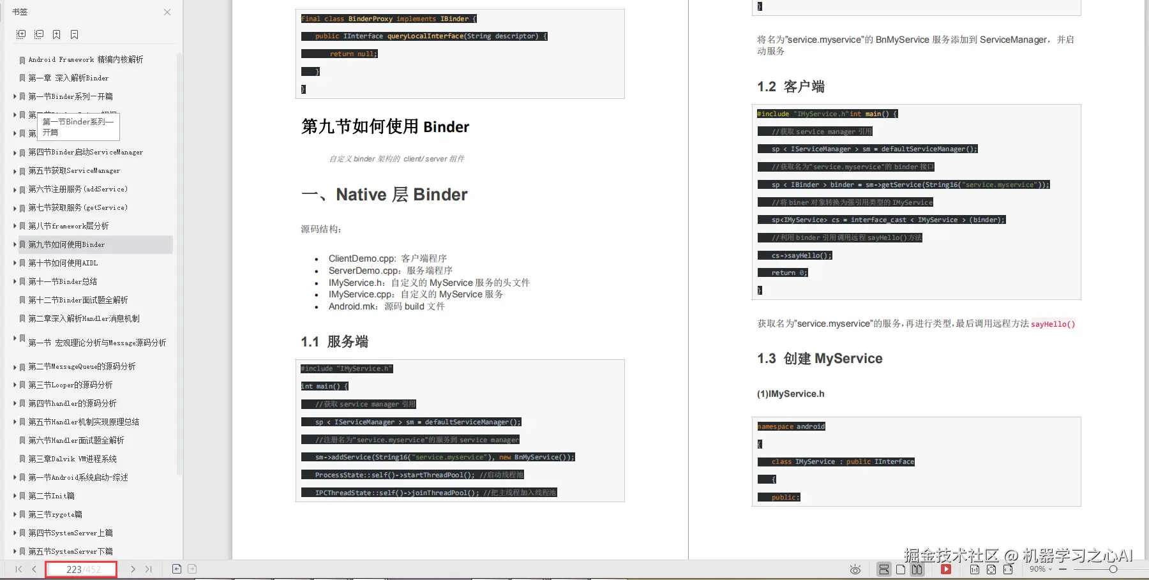Click the heading 第九节如何使用 Binder

385,126
